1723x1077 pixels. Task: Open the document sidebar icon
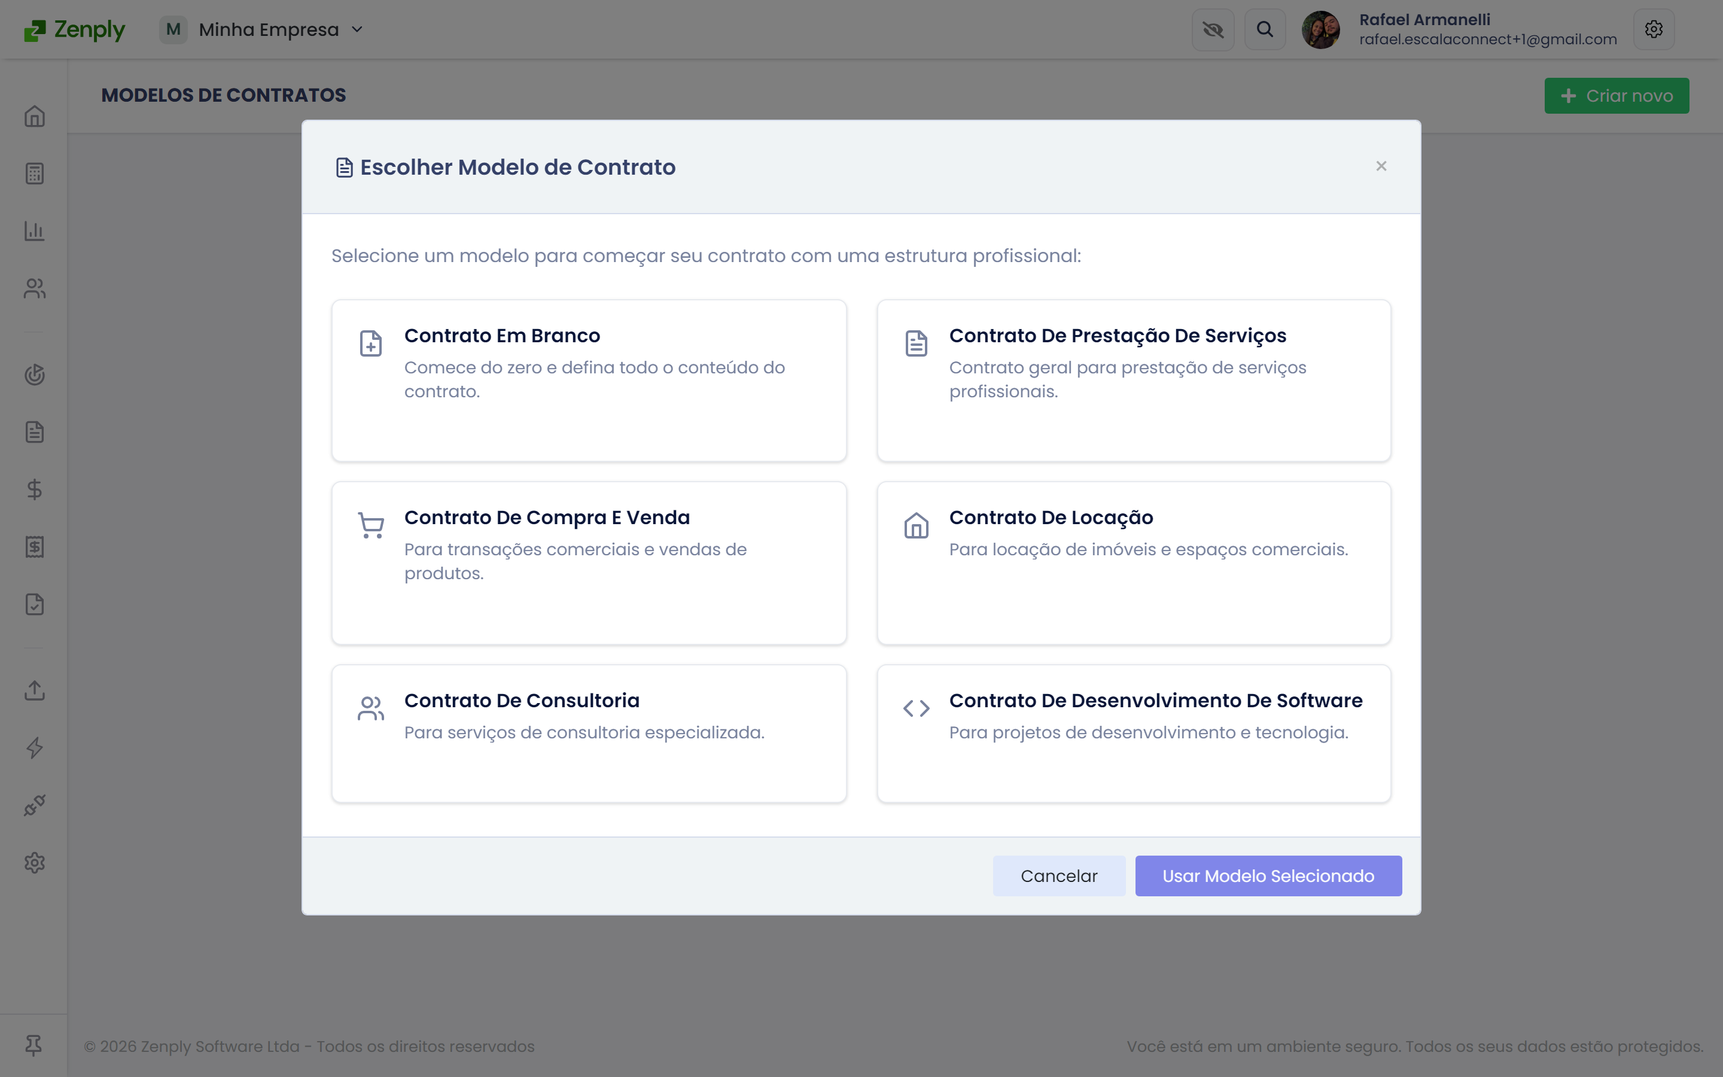tap(34, 431)
